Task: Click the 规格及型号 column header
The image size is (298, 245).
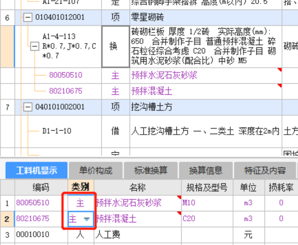Action: [x=207, y=188]
